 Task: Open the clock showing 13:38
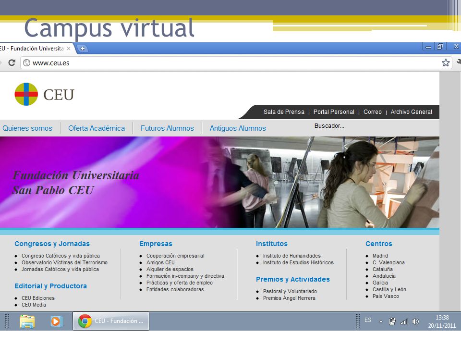[x=442, y=321]
